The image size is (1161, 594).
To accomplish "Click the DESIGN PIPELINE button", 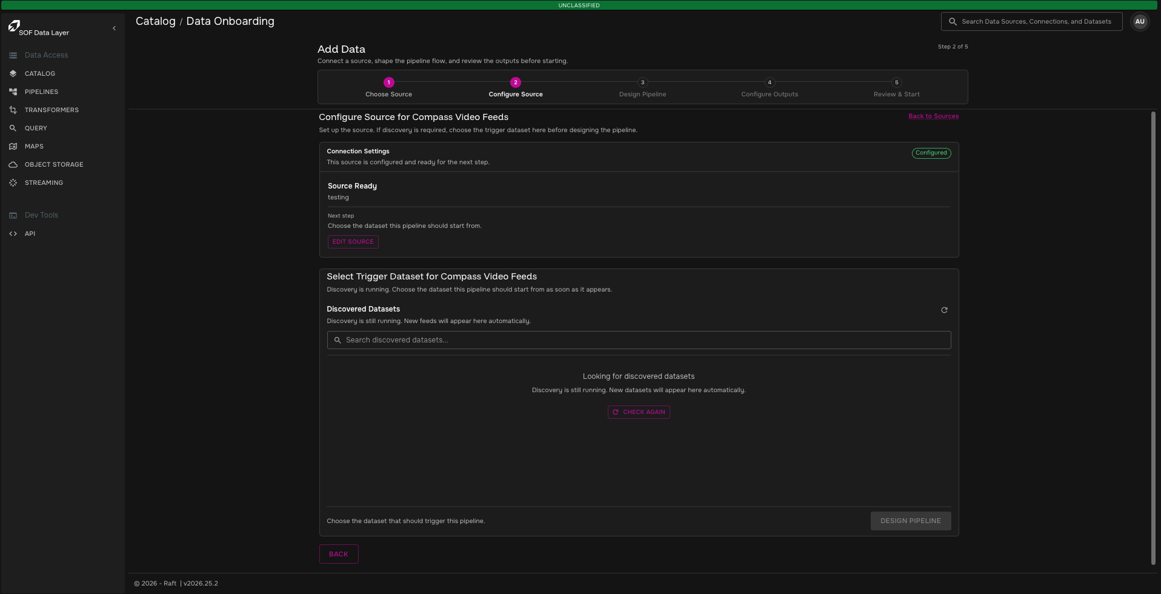I will point(910,521).
